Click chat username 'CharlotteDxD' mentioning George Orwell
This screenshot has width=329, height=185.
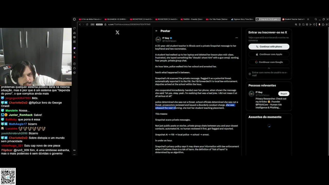click(18, 103)
